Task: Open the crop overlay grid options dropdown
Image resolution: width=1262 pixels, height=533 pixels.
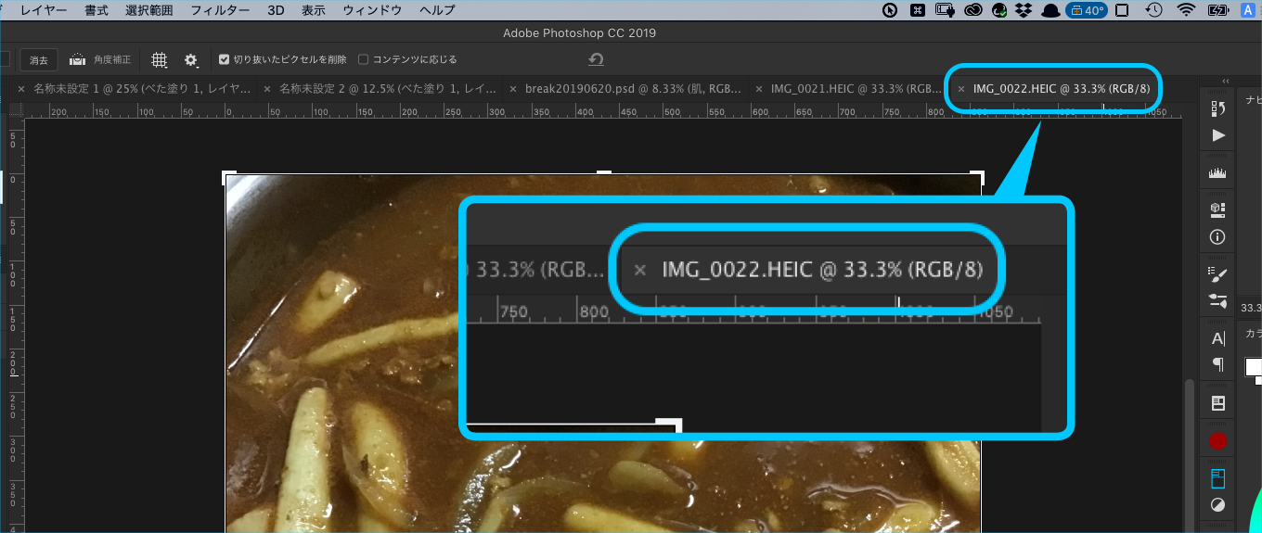Action: click(x=160, y=59)
